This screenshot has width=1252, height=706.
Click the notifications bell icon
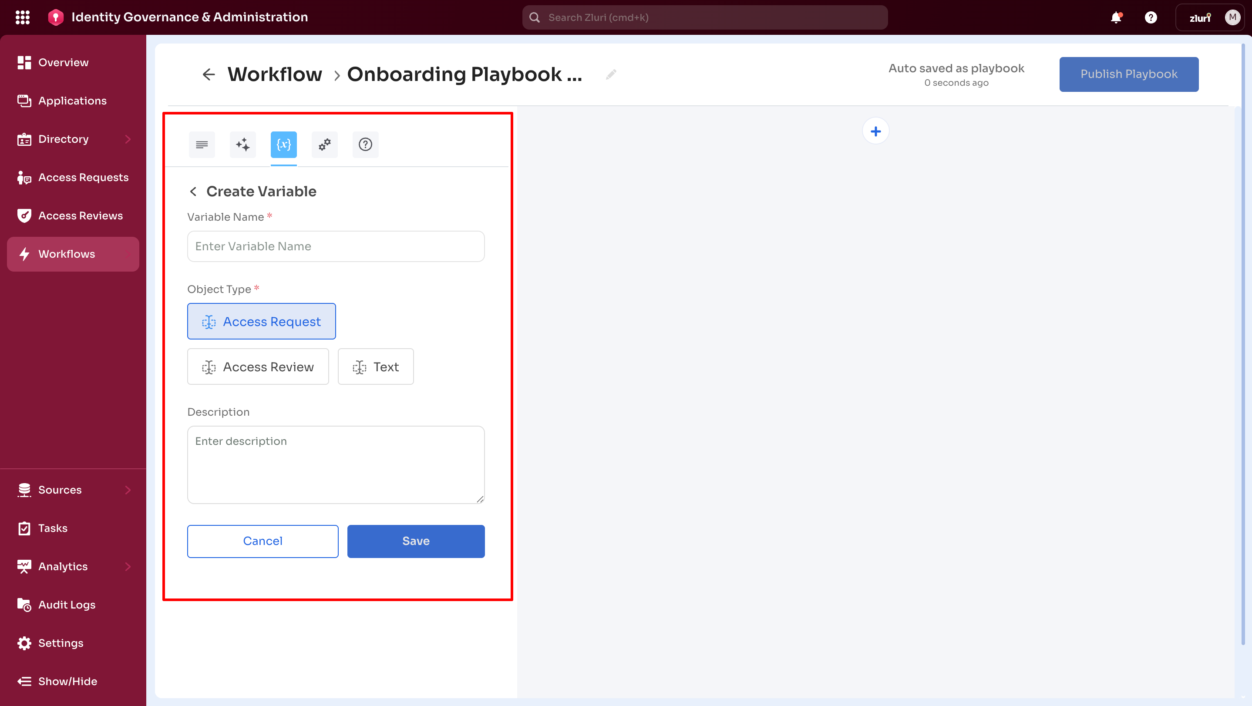pos(1116,17)
